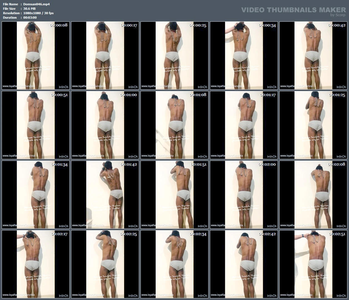This screenshot has width=349, height=300.
Task: Select the 00:02:17 frame
Action: (36, 264)
